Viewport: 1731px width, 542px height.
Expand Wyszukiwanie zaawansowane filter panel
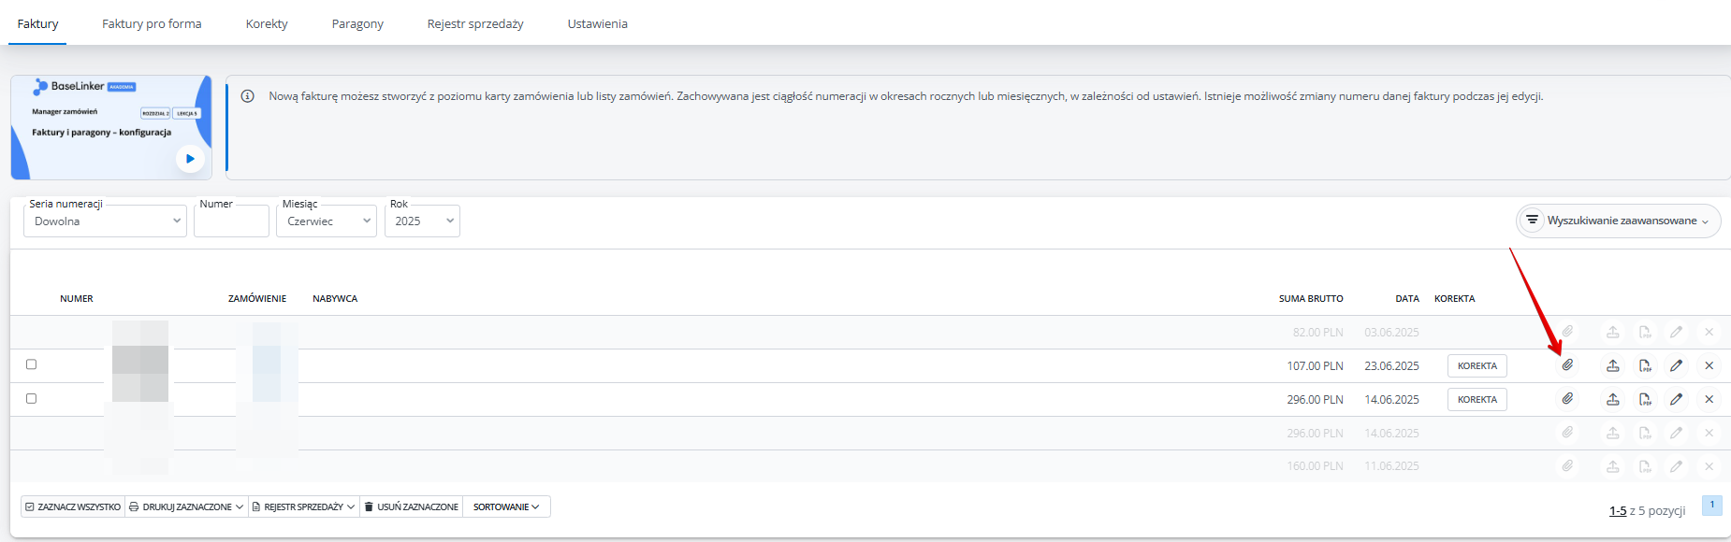pyautogui.click(x=1618, y=221)
